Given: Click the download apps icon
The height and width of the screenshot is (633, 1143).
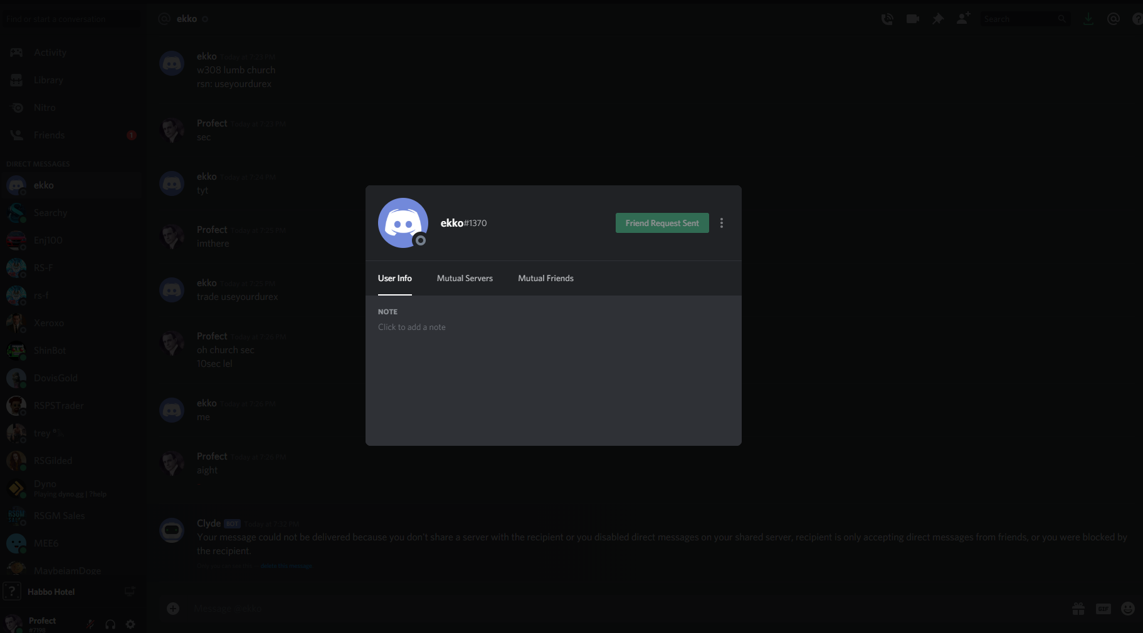Looking at the screenshot, I should (x=1088, y=19).
